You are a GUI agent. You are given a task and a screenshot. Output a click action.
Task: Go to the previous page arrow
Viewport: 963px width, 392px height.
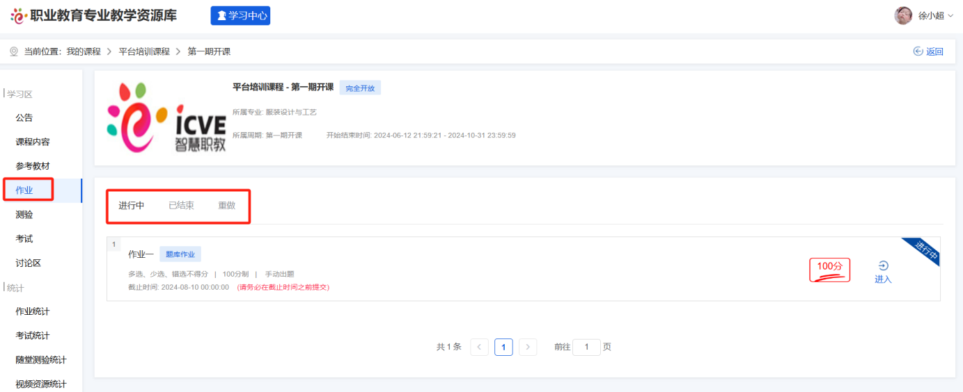click(x=479, y=347)
